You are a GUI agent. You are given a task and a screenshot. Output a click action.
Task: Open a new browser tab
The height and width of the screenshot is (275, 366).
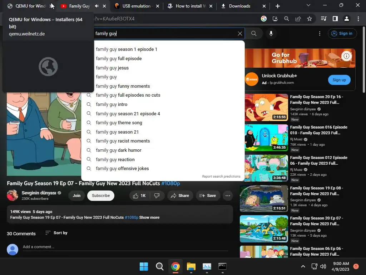tap(277, 6)
